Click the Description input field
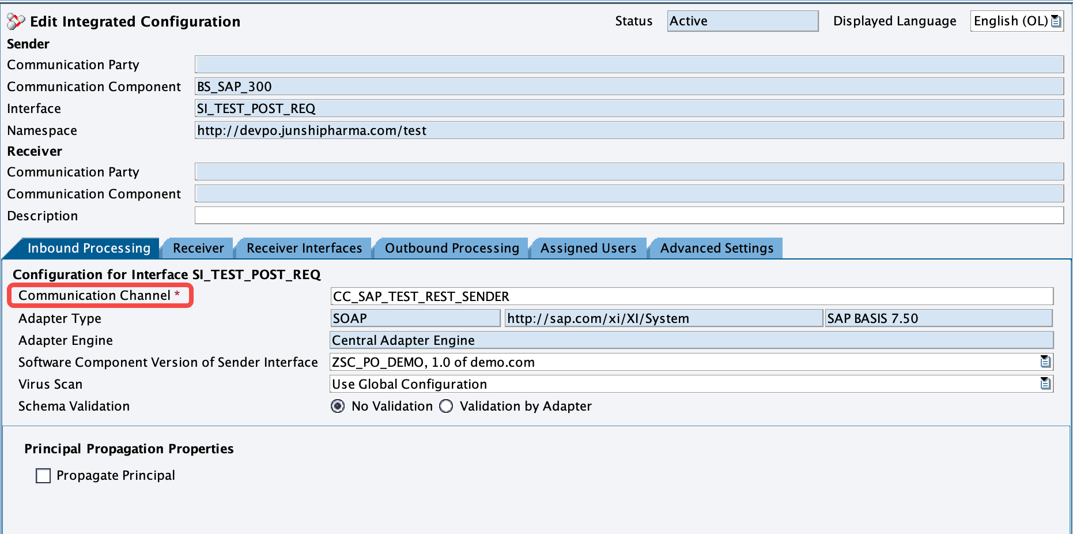Screen dimensions: 1073x534 tap(629, 215)
